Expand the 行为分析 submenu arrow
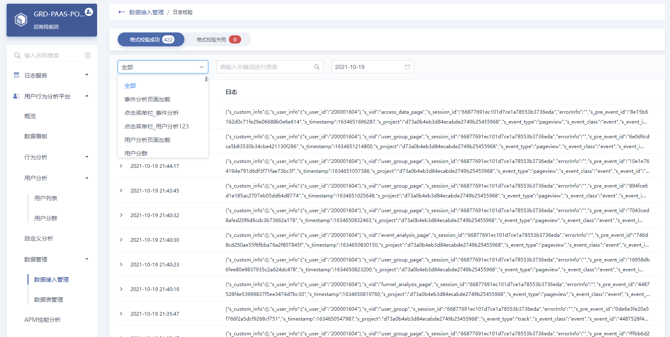Viewport: 670px width, 337px height. pyautogui.click(x=87, y=157)
